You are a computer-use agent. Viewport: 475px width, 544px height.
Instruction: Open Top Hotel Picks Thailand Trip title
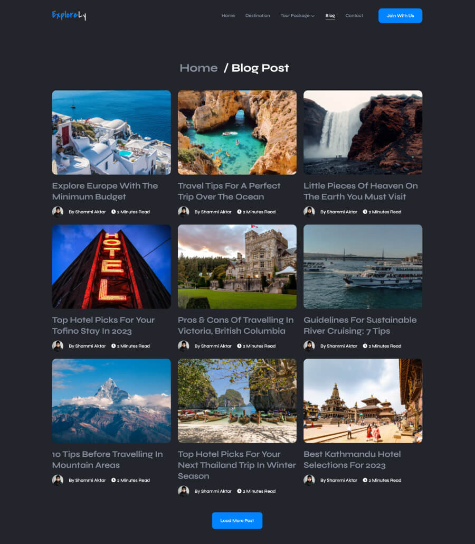pyautogui.click(x=237, y=465)
